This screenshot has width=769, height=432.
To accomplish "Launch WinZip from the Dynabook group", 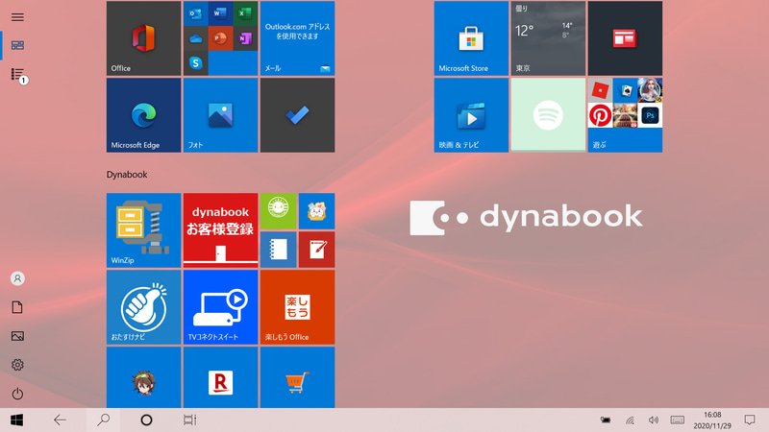I will (143, 230).
